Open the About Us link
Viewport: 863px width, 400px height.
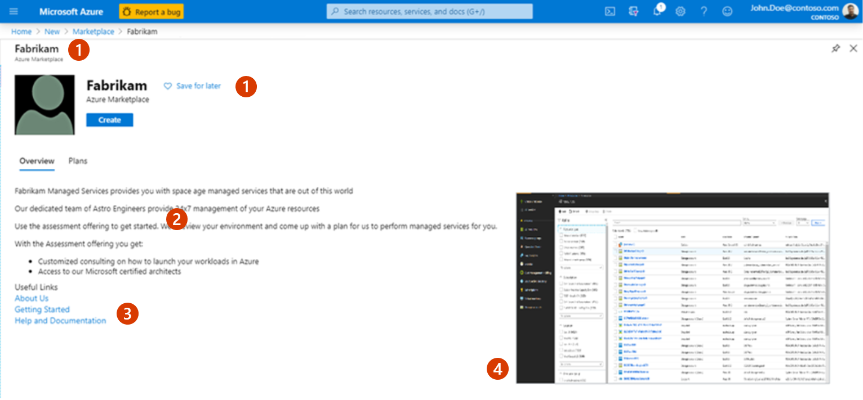click(32, 298)
